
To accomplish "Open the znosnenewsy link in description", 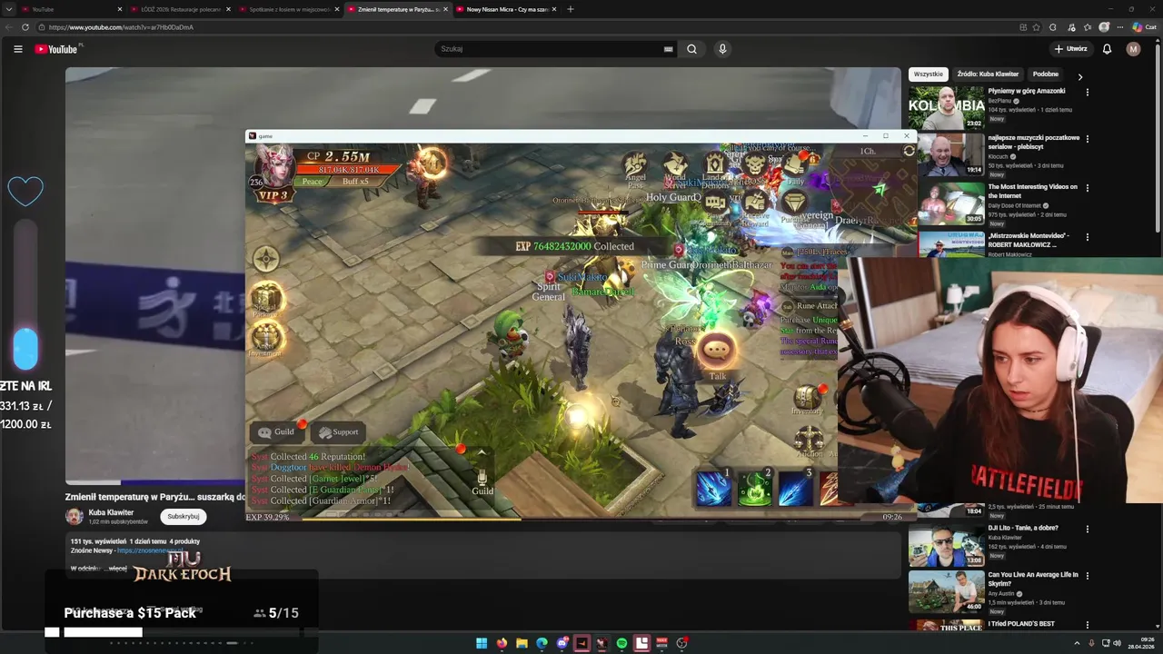I will (149, 550).
